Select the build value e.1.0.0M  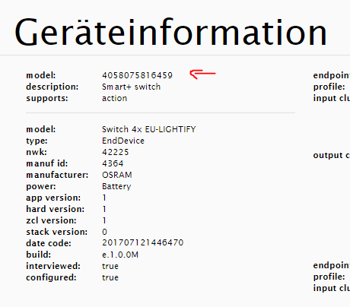pyautogui.click(x=120, y=255)
